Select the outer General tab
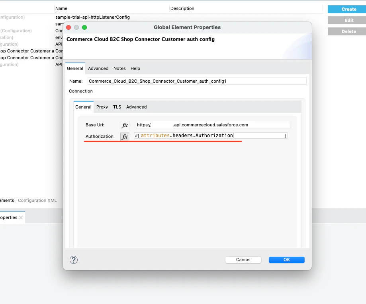Screen dimensions: 366x304 [75, 68]
